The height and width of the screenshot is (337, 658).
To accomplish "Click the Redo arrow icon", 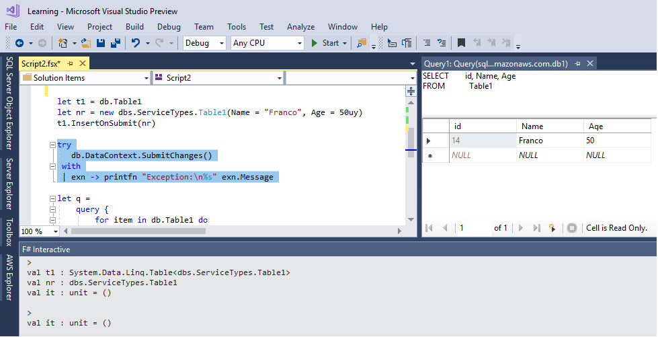I will pos(159,43).
